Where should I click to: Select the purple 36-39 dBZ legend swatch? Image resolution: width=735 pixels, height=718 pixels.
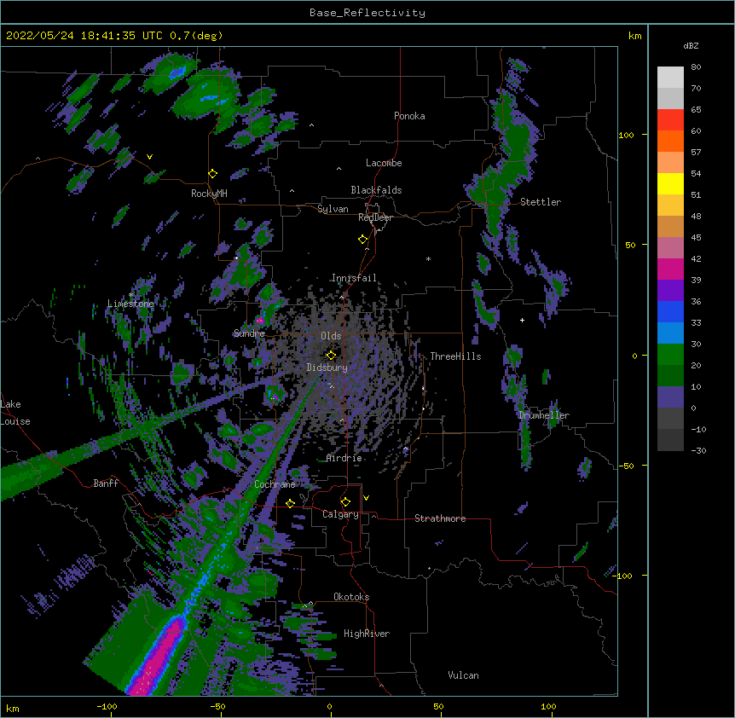pos(670,290)
